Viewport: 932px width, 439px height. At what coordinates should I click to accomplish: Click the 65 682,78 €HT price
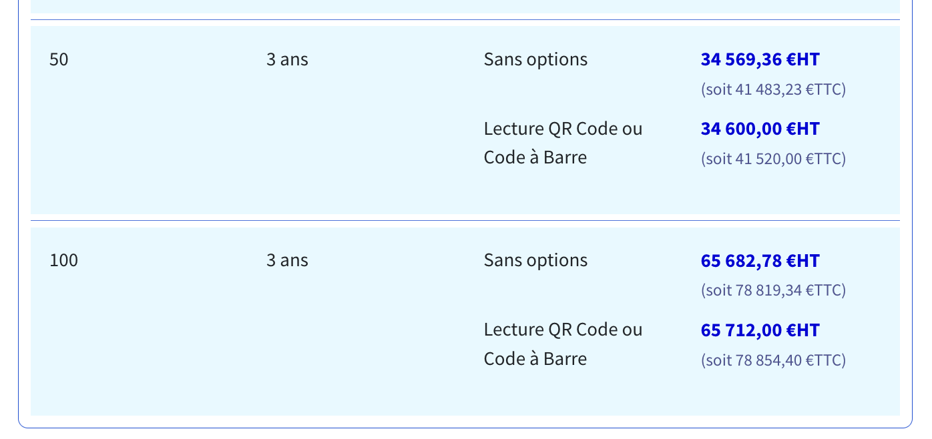pos(760,261)
